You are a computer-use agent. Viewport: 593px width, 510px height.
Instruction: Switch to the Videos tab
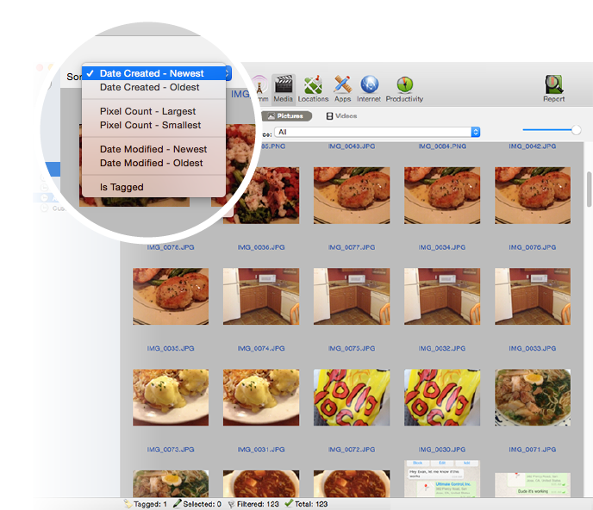[x=341, y=116]
